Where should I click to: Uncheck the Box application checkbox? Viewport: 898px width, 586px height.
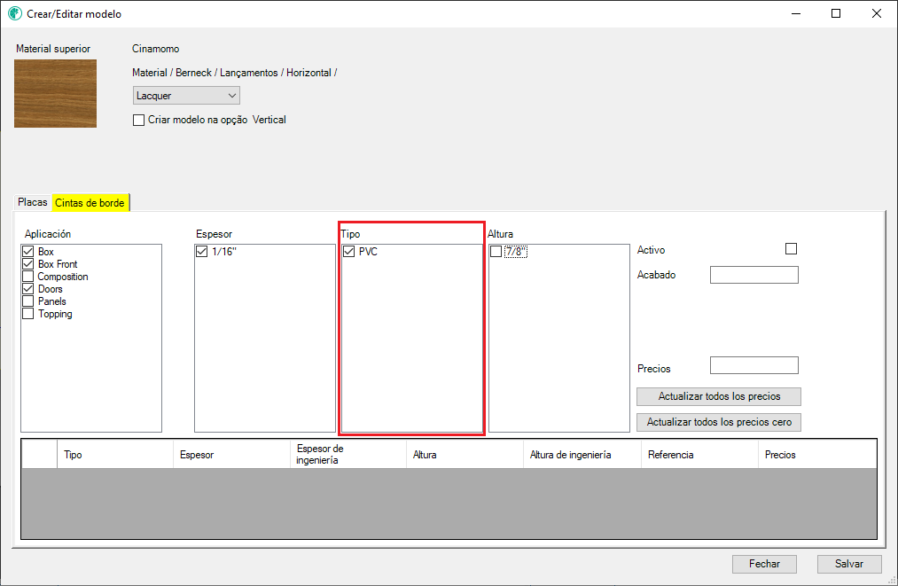point(28,252)
